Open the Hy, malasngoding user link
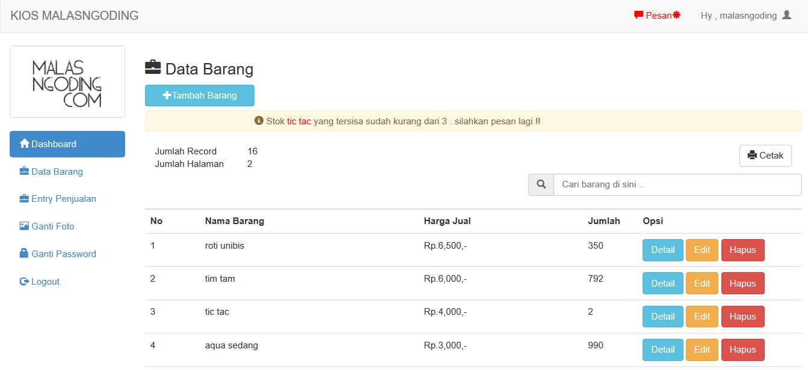808x370 pixels. [739, 16]
